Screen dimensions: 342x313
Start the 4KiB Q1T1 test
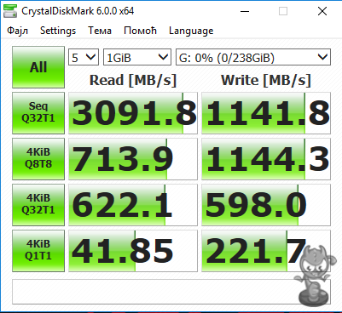38,251
